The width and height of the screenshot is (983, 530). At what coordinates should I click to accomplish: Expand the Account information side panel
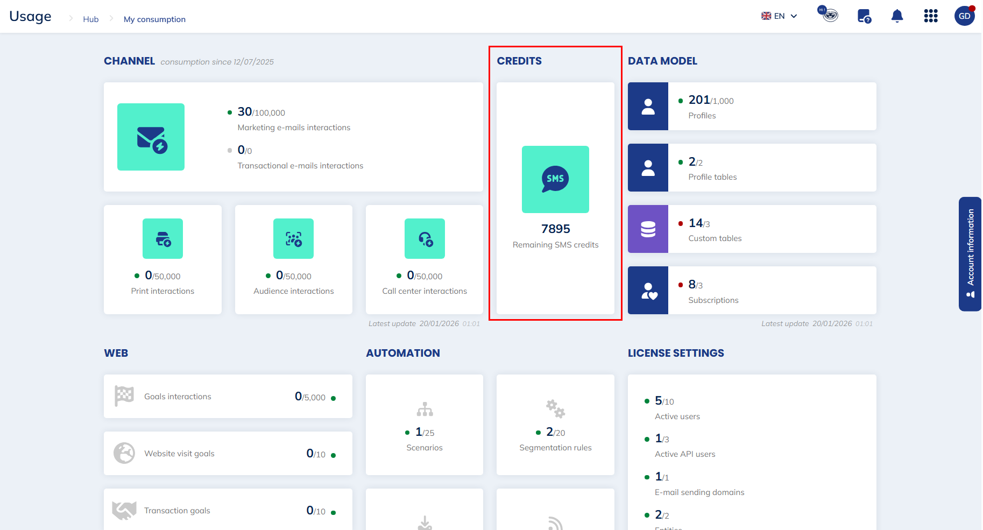pos(970,253)
